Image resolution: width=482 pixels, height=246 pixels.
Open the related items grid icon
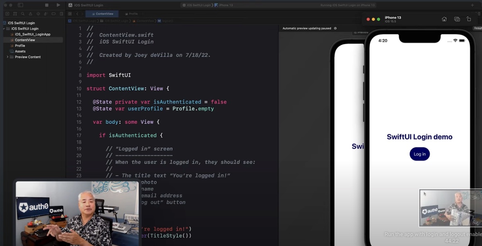pos(70,14)
